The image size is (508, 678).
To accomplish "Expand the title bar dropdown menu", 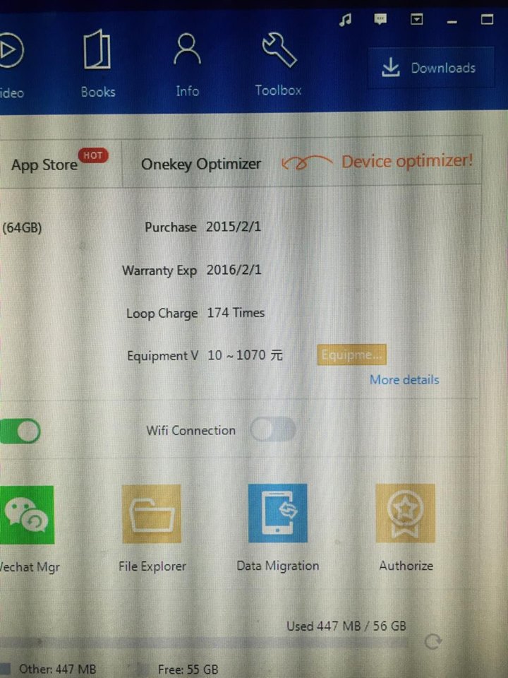I will pyautogui.click(x=417, y=19).
